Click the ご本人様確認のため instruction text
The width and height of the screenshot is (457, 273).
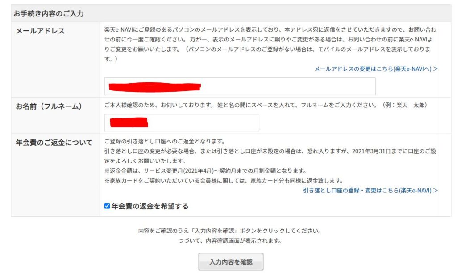266,105
